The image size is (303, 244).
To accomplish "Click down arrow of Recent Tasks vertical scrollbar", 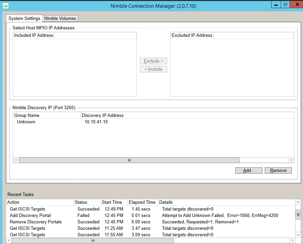I will coord(298,235).
